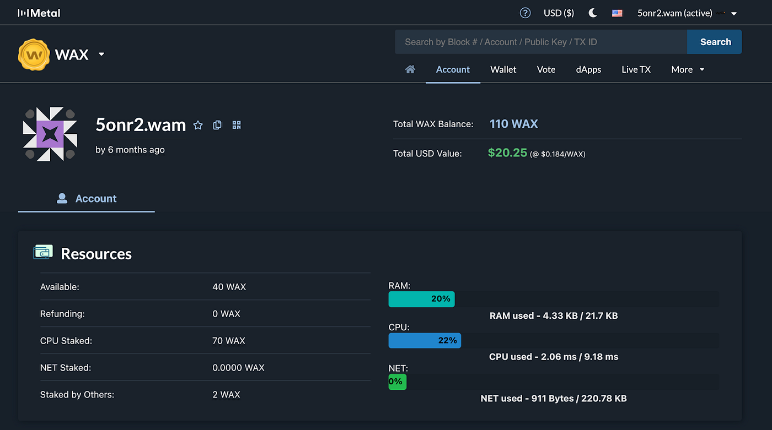Click "CPU used - 2.06 ms / 9.18 ms"

(x=554, y=357)
